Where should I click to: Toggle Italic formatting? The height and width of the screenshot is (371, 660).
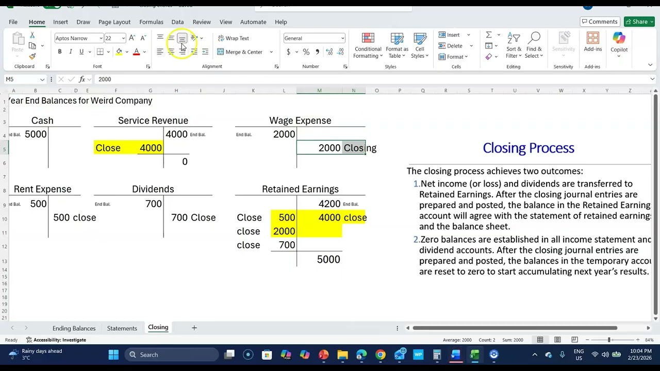71,52
